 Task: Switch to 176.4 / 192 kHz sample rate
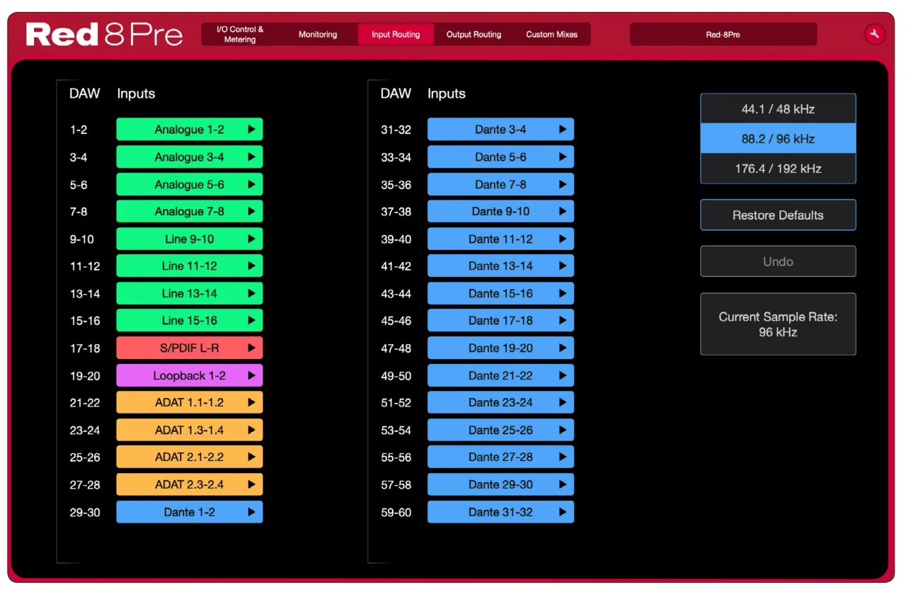click(778, 169)
